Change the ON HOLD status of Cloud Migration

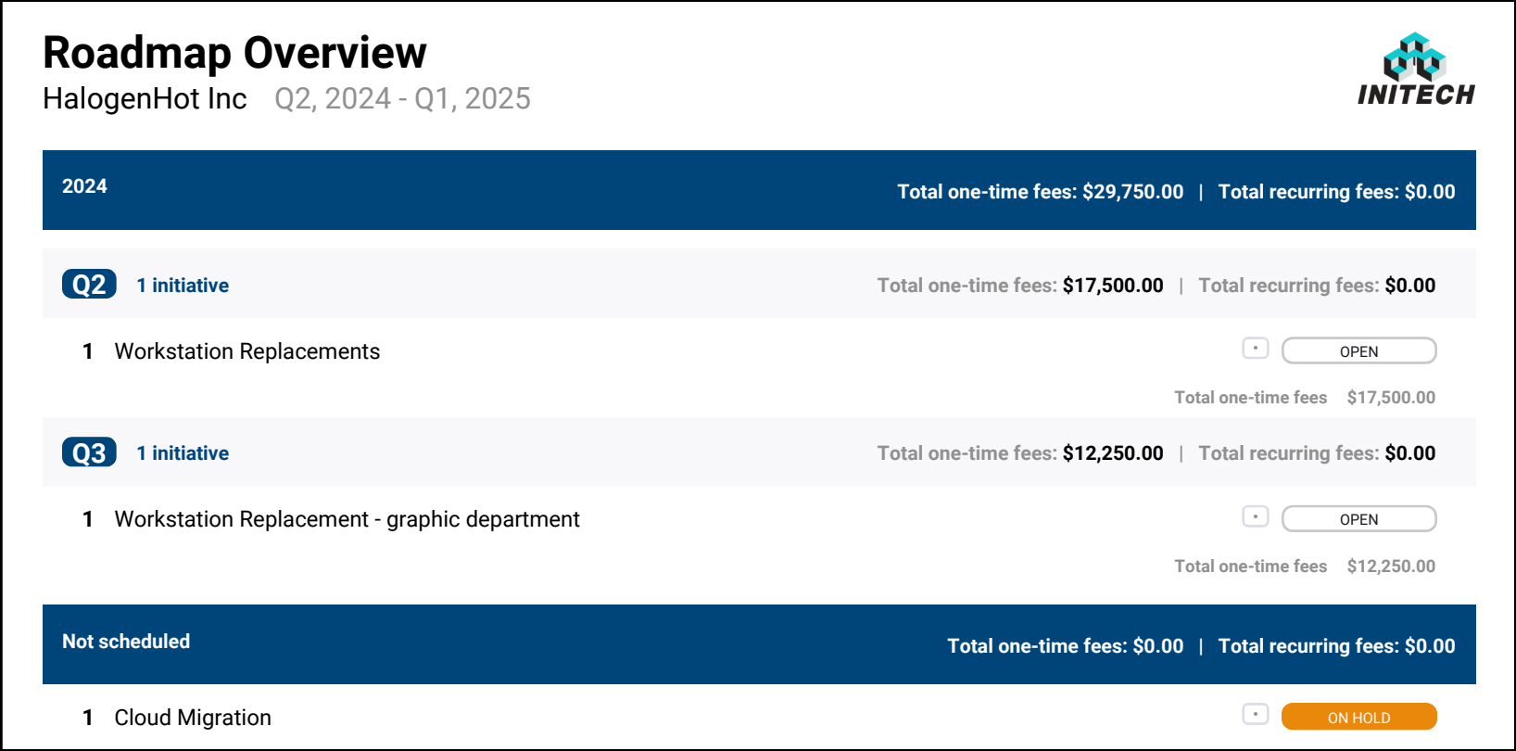pyautogui.click(x=1358, y=717)
